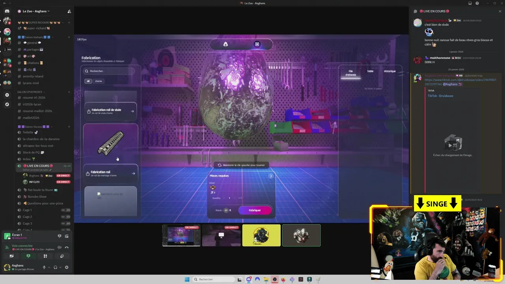Open user settings gear icon
The width and height of the screenshot is (505, 284).
coord(67,267)
